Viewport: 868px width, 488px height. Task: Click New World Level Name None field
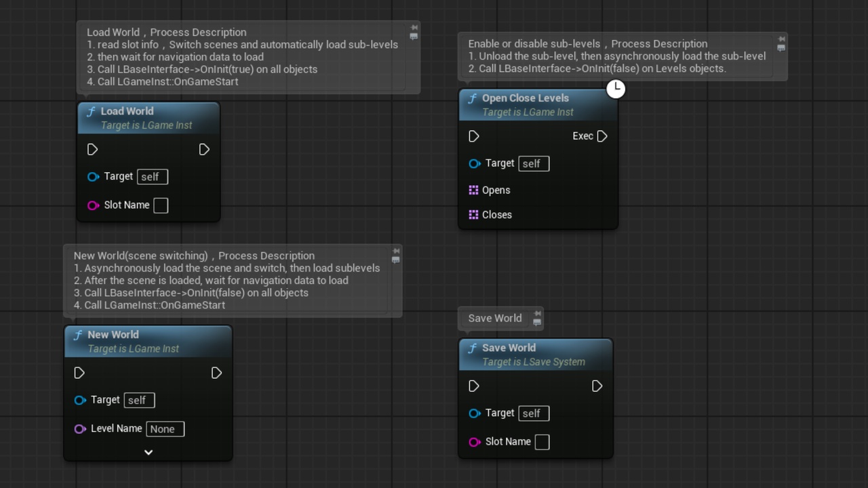click(165, 429)
